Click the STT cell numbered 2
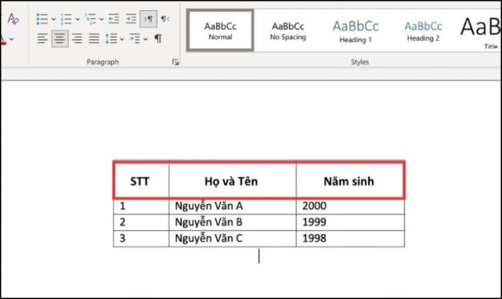 [141, 222]
